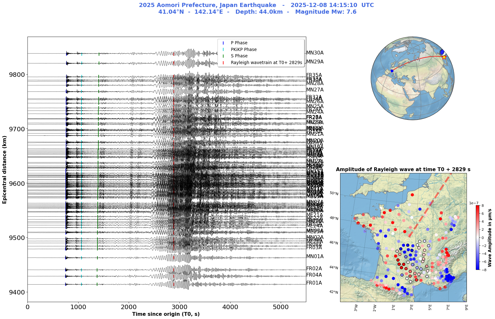This screenshot has width=495, height=319.
Task: Select the MN29A station label
Action: point(315,62)
